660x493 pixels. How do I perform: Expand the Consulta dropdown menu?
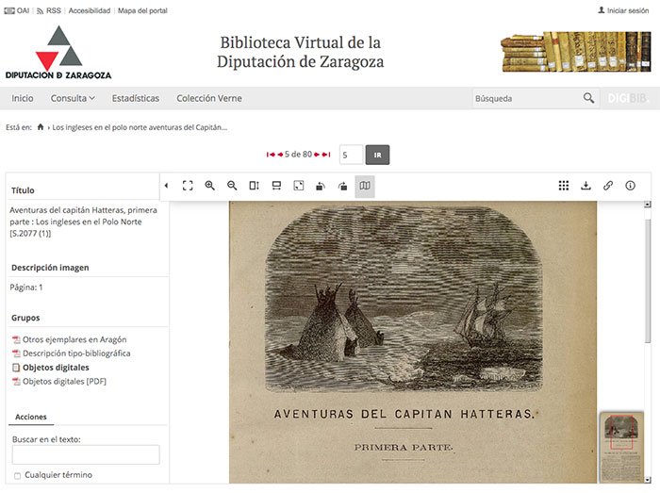[x=73, y=98]
